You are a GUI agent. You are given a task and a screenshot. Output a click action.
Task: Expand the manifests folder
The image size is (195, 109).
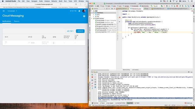[x=94, y=13]
